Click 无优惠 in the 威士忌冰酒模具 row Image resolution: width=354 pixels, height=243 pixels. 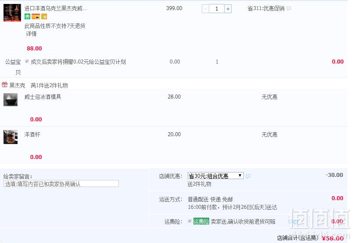tap(270, 97)
